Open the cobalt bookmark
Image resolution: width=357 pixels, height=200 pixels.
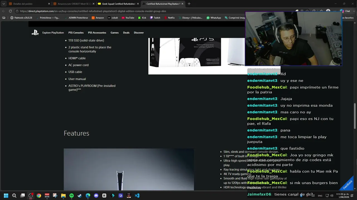pyautogui.click(x=113, y=18)
